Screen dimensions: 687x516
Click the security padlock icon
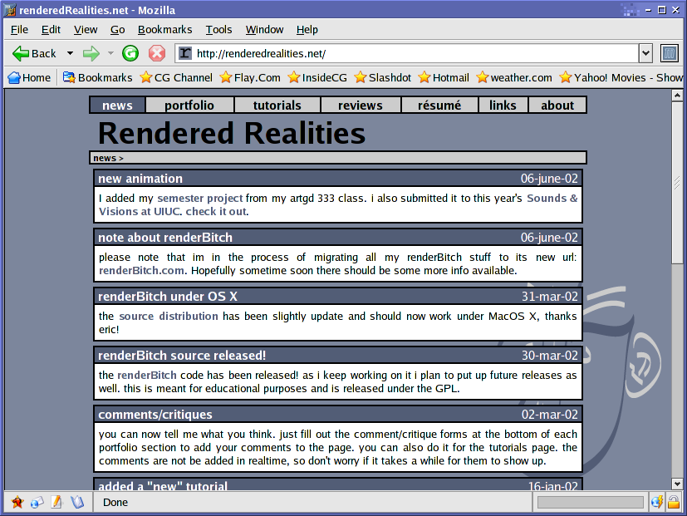pos(674,502)
